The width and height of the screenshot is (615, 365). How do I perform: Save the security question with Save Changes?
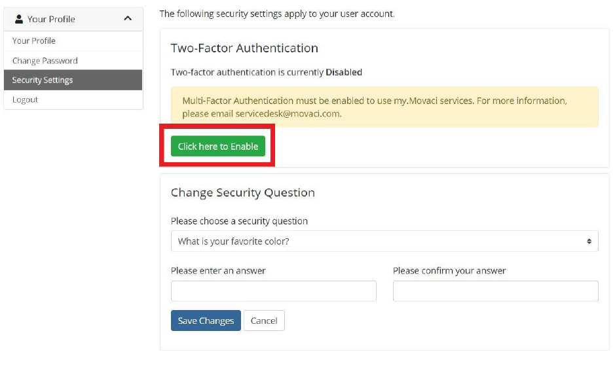pos(206,321)
